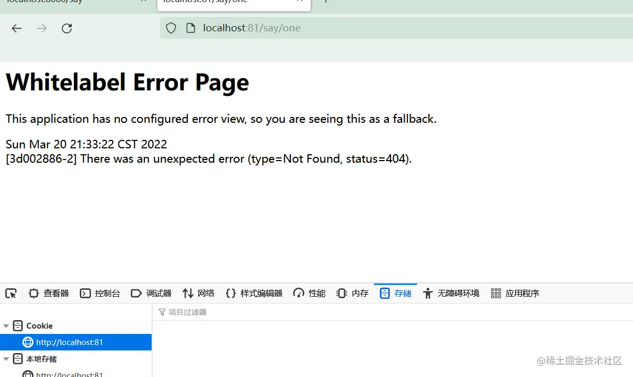The width and height of the screenshot is (633, 377).
Task: Click the Cookie section database icon
Action: (18, 326)
